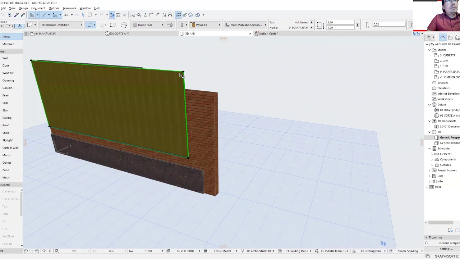Open the Document menu
This screenshot has width=460, height=259.
coord(38,8)
